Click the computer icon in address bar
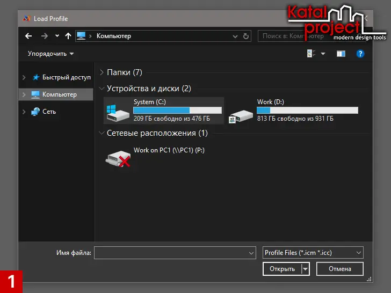 pyautogui.click(x=81, y=36)
